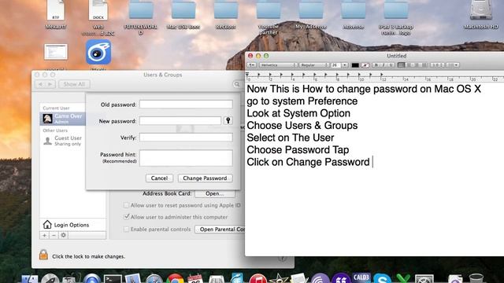Go forward in System Preferences
The image size is (504, 283).
click(x=50, y=84)
